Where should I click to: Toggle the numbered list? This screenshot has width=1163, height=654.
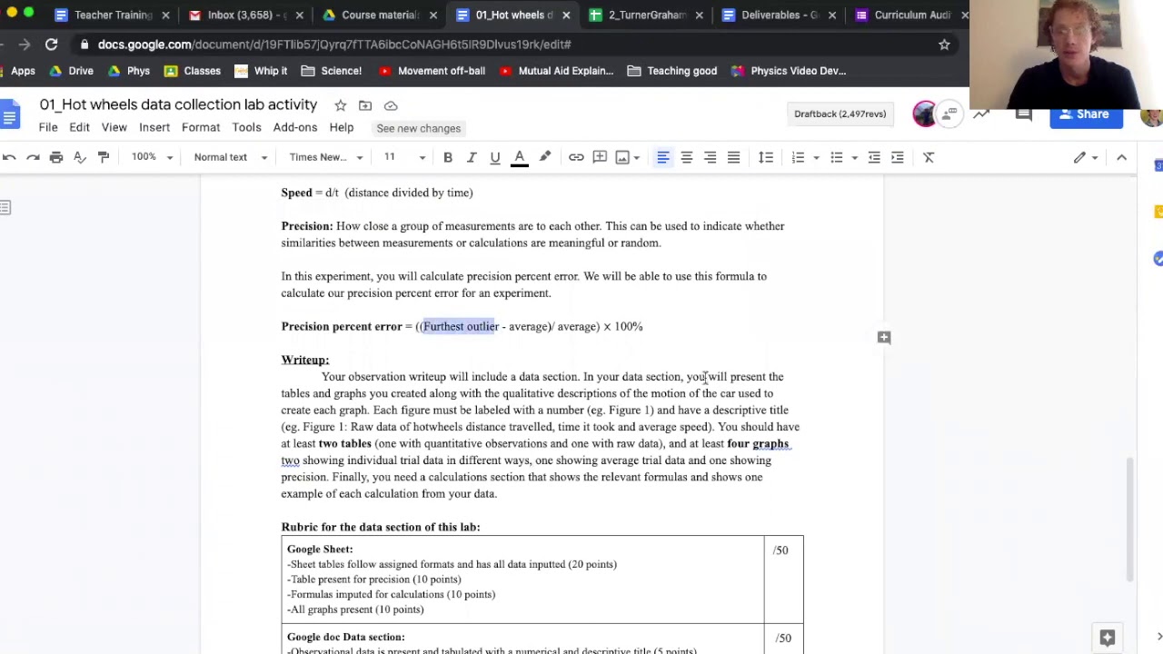pyautogui.click(x=798, y=157)
